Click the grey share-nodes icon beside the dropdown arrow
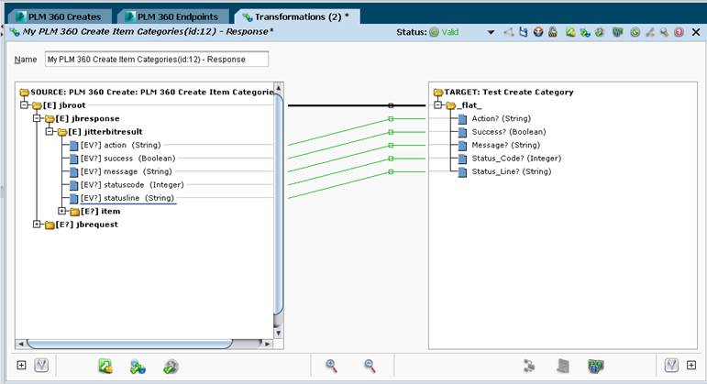Viewport: 707px width, 384px height. (509, 32)
